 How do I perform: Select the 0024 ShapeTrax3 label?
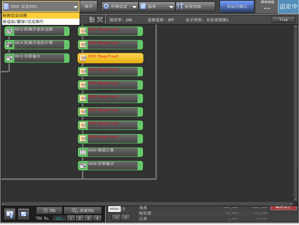[x=103, y=70]
